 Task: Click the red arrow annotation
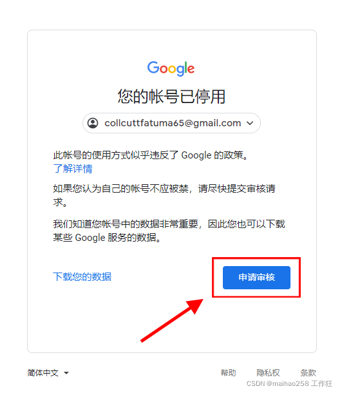(172, 320)
